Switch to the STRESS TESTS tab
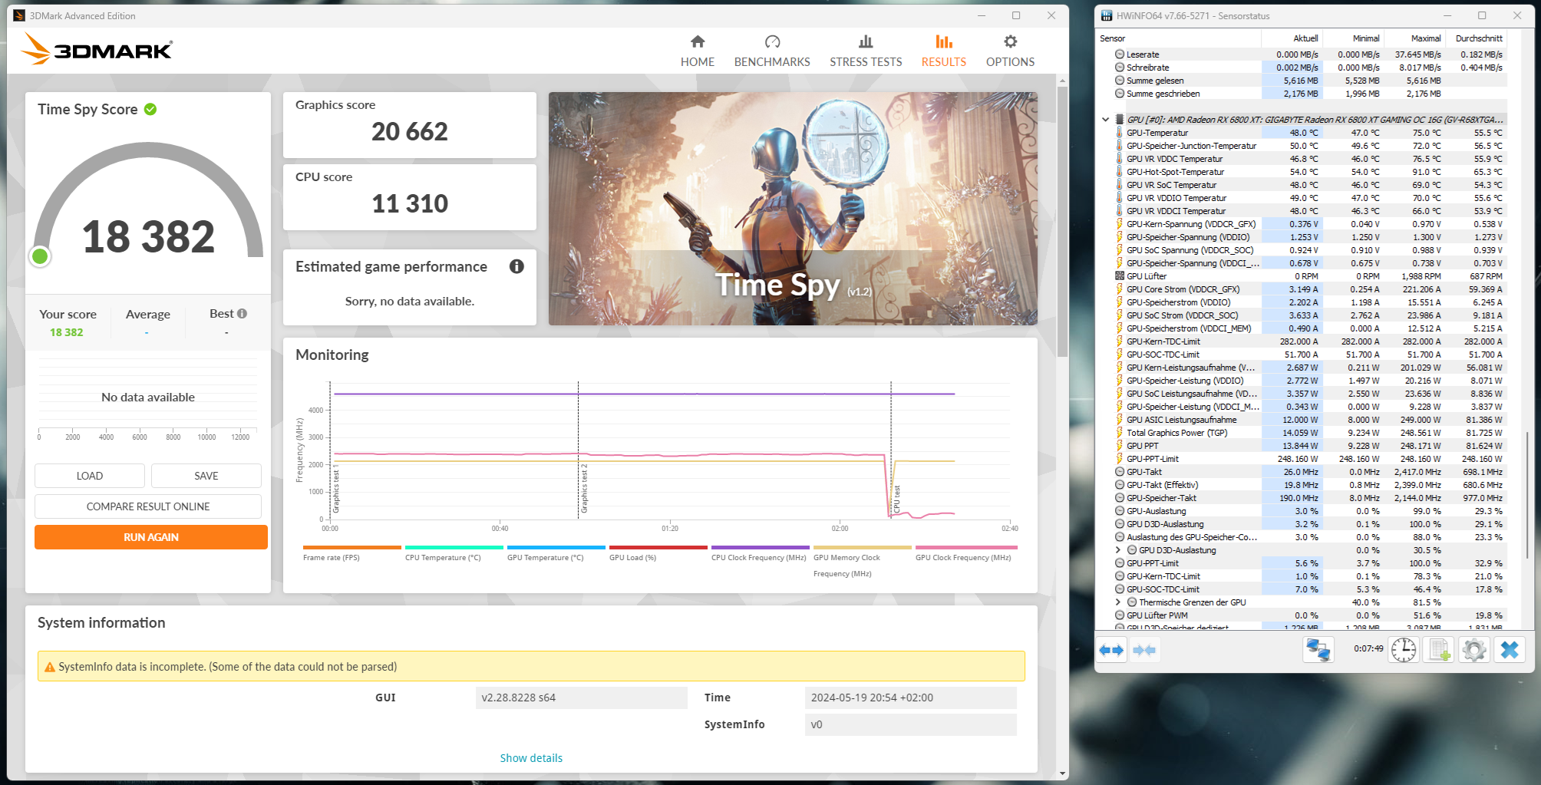1541x785 pixels. (x=866, y=51)
